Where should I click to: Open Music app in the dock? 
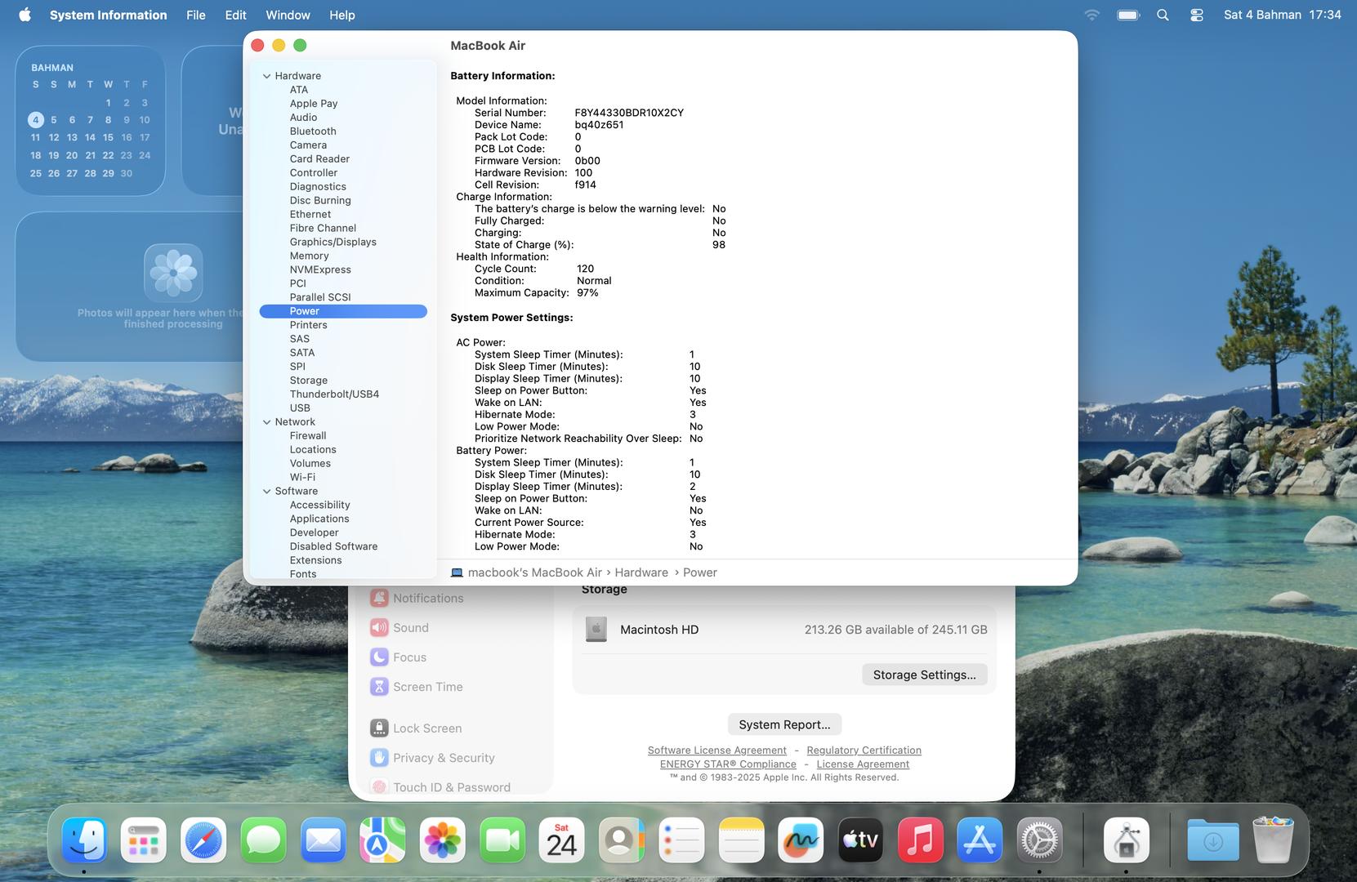click(920, 840)
